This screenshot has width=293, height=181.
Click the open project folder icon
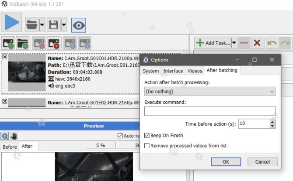coord(31,25)
